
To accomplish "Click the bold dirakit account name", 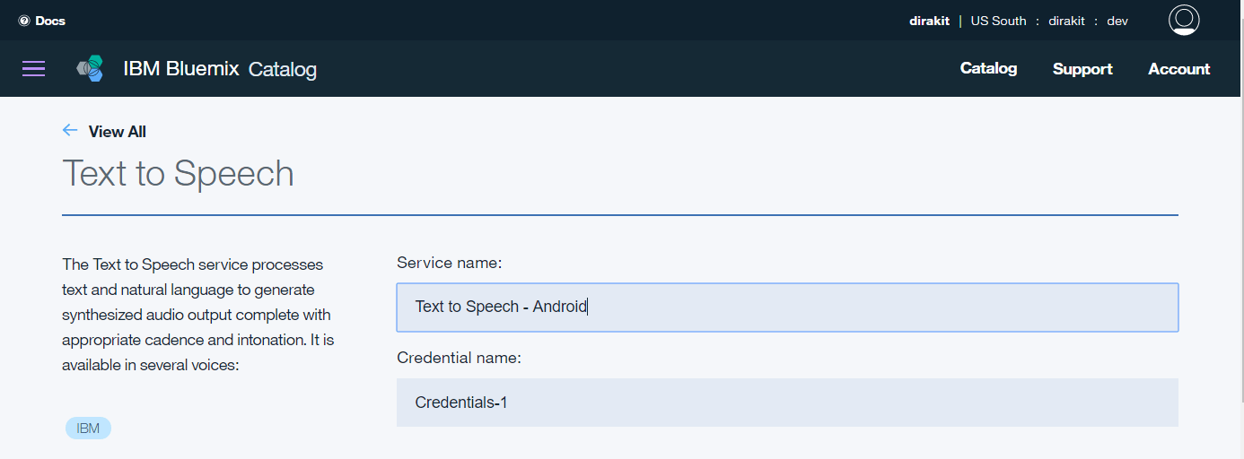I will pyautogui.click(x=929, y=21).
